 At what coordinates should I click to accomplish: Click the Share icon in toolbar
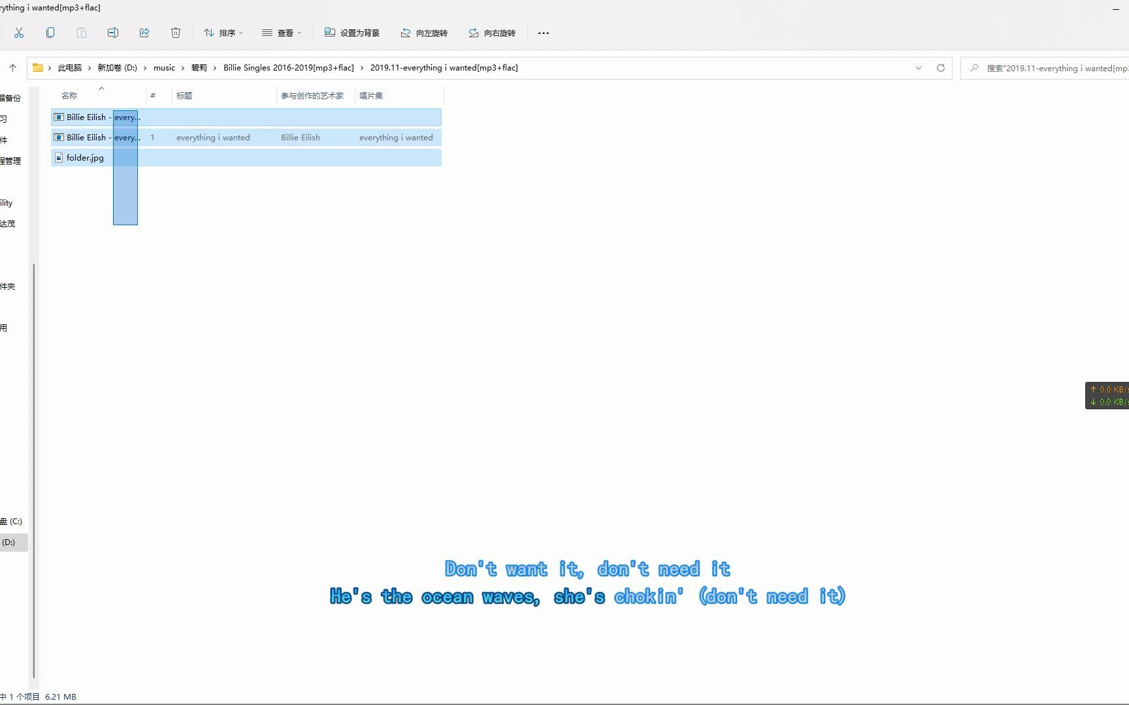pyautogui.click(x=144, y=33)
